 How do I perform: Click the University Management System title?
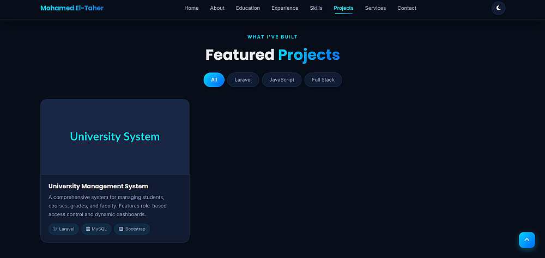pyautogui.click(x=98, y=186)
